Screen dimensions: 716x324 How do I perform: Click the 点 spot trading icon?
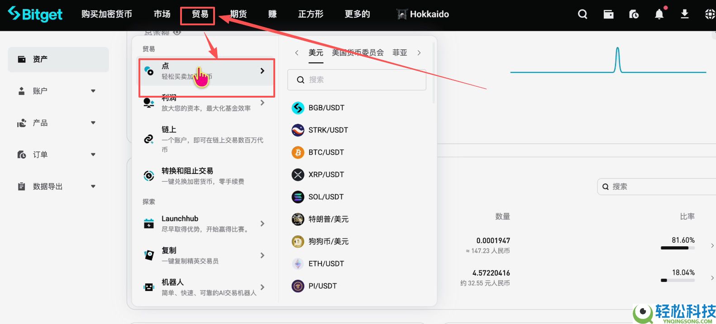point(148,71)
